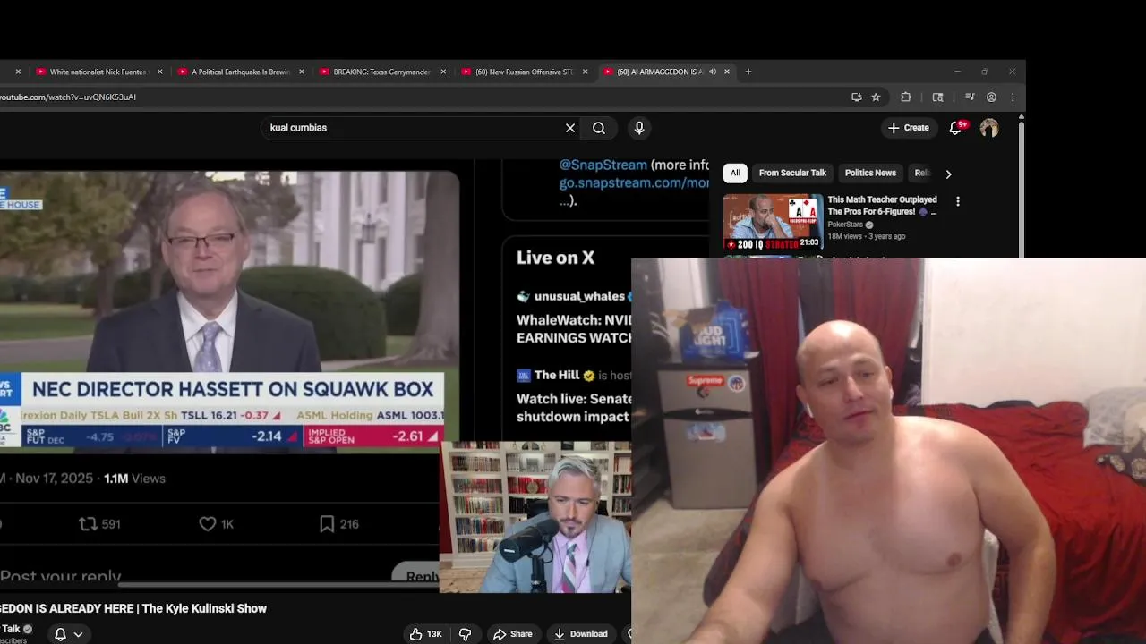Open PokerStars channel link

(x=845, y=225)
